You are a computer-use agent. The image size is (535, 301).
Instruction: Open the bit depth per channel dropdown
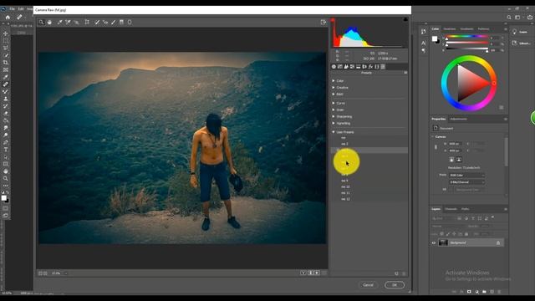click(466, 182)
